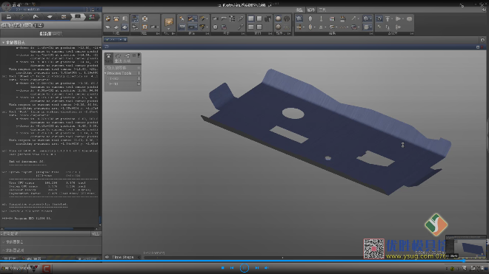The height and width of the screenshot is (274, 489).
Task: Click the gear-shaped round icon in ribbon
Action: 215,27
